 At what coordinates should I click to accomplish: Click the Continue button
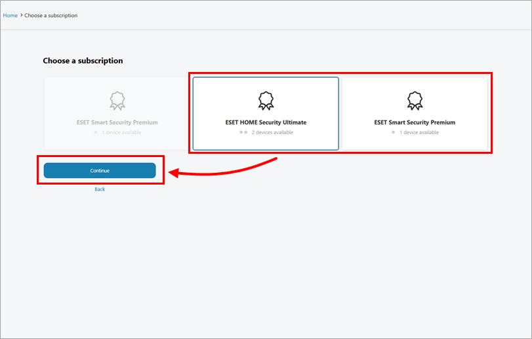[x=100, y=171]
